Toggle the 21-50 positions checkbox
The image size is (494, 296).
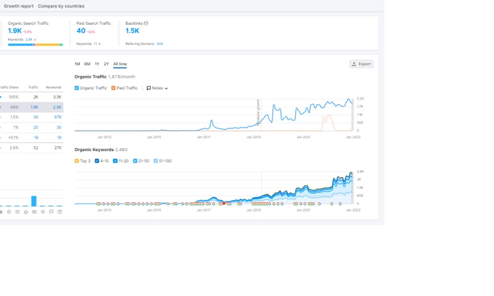(x=135, y=161)
